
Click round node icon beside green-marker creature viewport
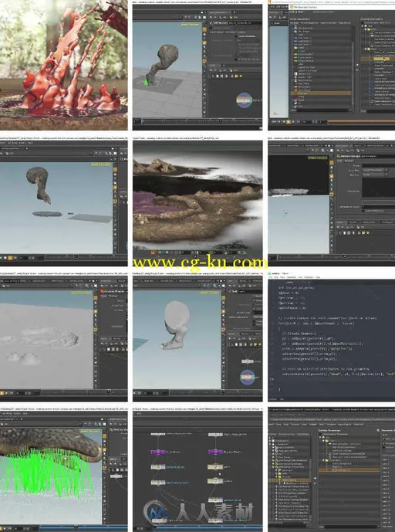(x=244, y=100)
